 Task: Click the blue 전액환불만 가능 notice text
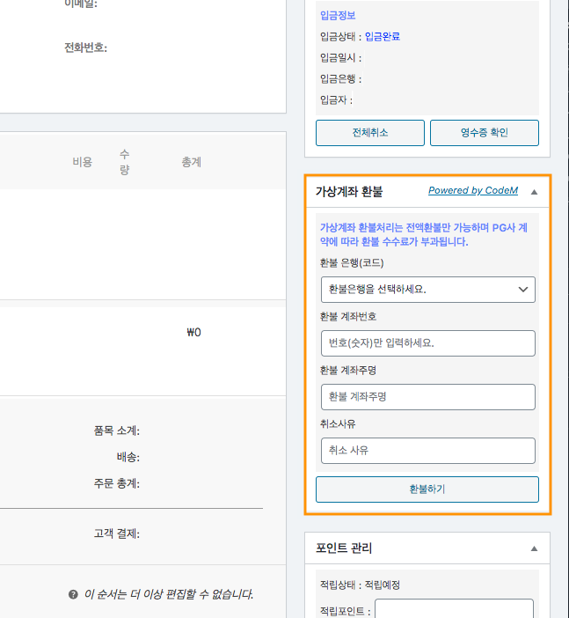[423, 234]
